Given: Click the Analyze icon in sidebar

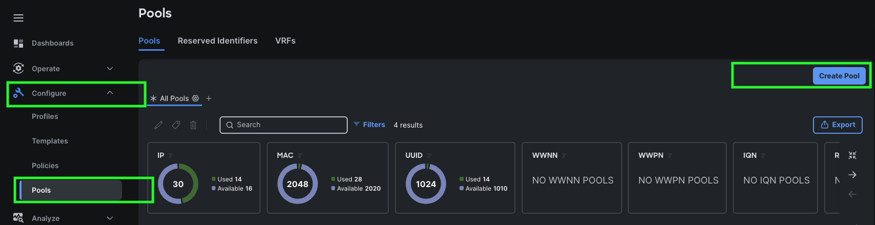Looking at the screenshot, I should [x=18, y=218].
